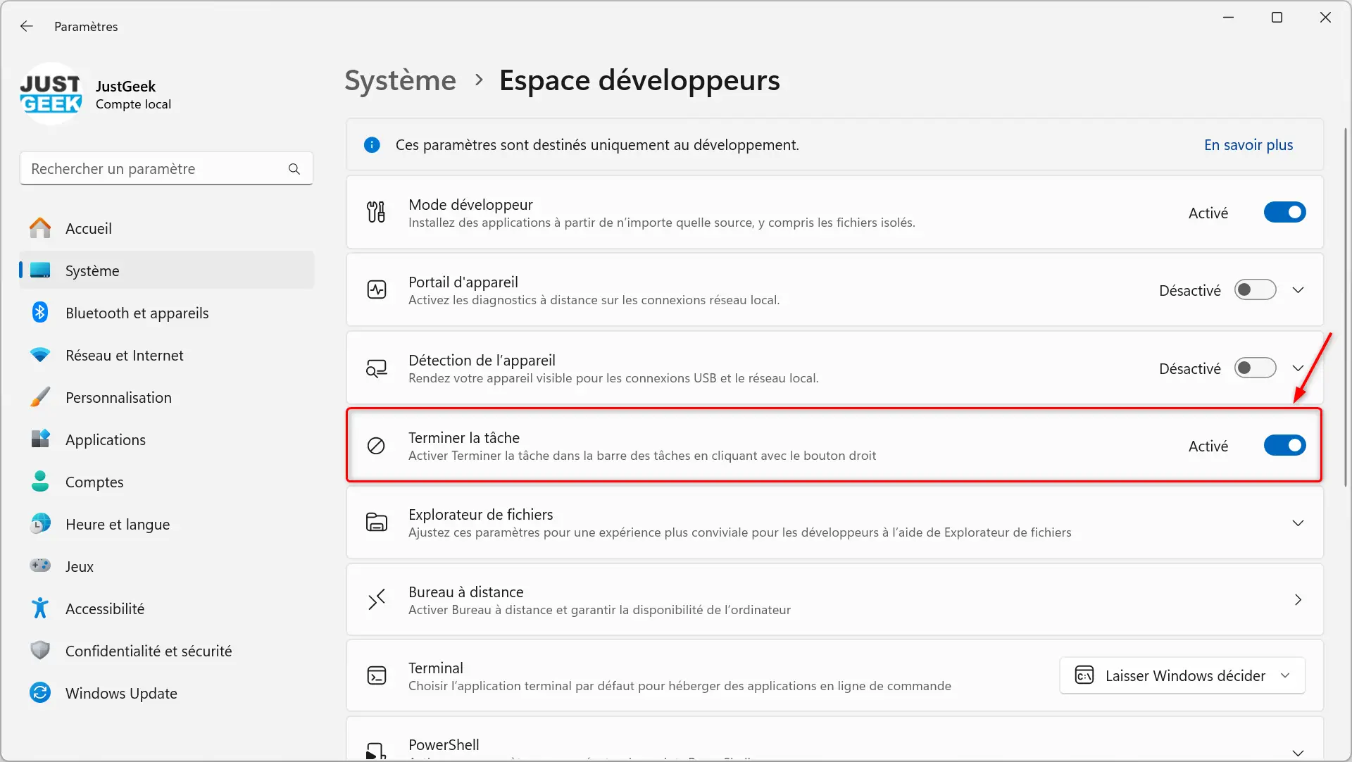Screen dimensions: 1352x762
Task: Open Heure et langue in sidebar
Action: [x=167, y=524]
